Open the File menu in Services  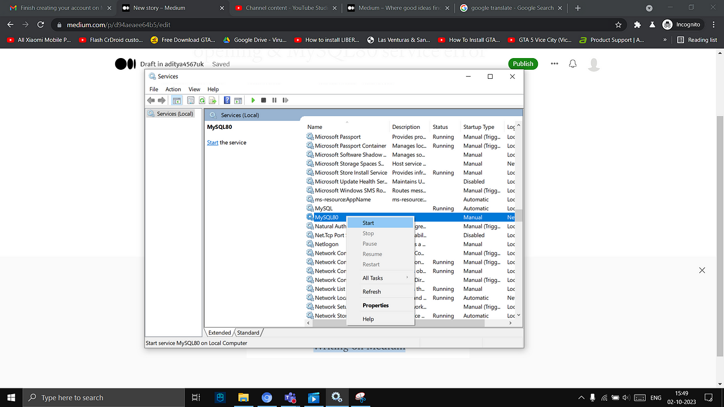tap(154, 89)
